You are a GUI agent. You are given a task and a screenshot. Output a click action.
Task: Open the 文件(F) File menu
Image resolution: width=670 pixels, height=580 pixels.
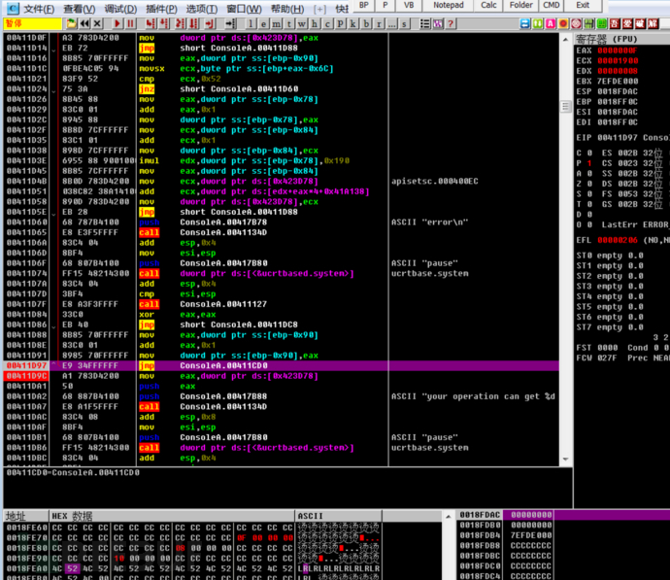tap(39, 8)
